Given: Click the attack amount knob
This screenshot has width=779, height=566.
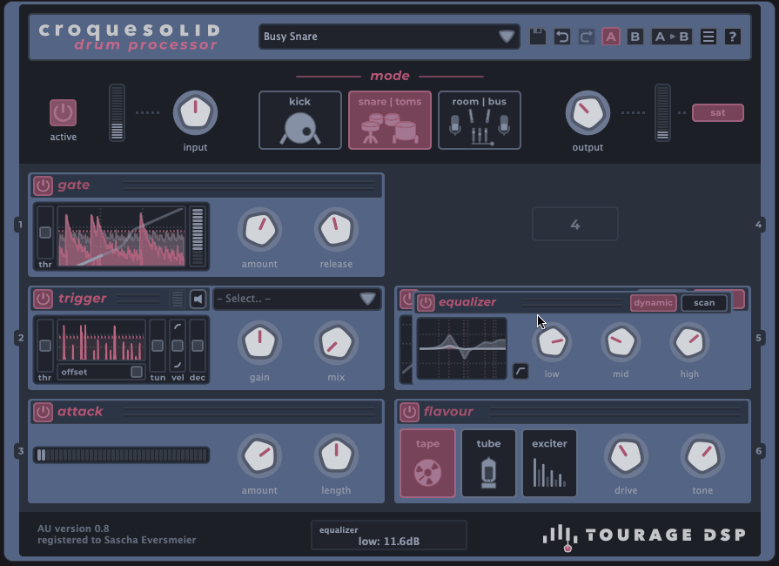Looking at the screenshot, I should 260,456.
